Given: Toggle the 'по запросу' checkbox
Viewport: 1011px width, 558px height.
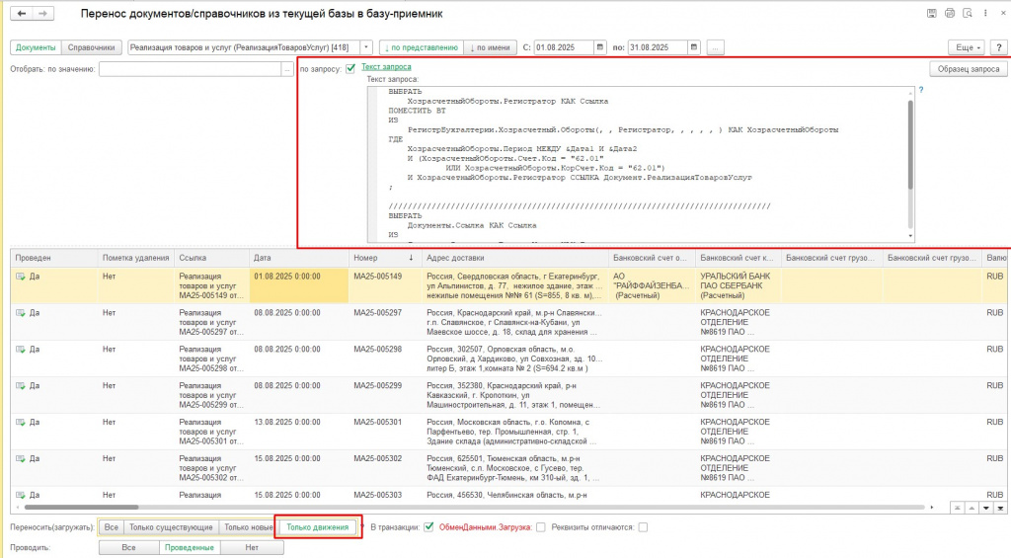Looking at the screenshot, I should click(x=350, y=68).
